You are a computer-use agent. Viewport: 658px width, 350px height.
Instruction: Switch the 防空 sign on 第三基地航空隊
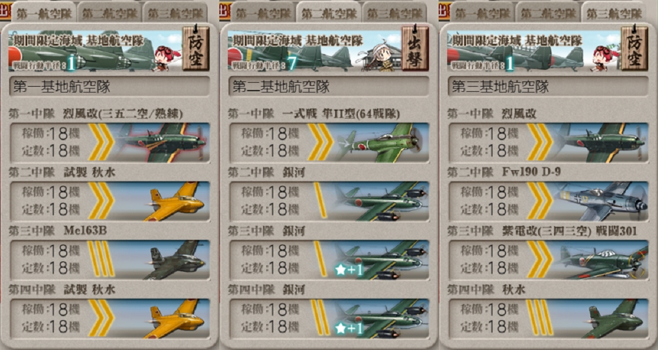pos(635,48)
